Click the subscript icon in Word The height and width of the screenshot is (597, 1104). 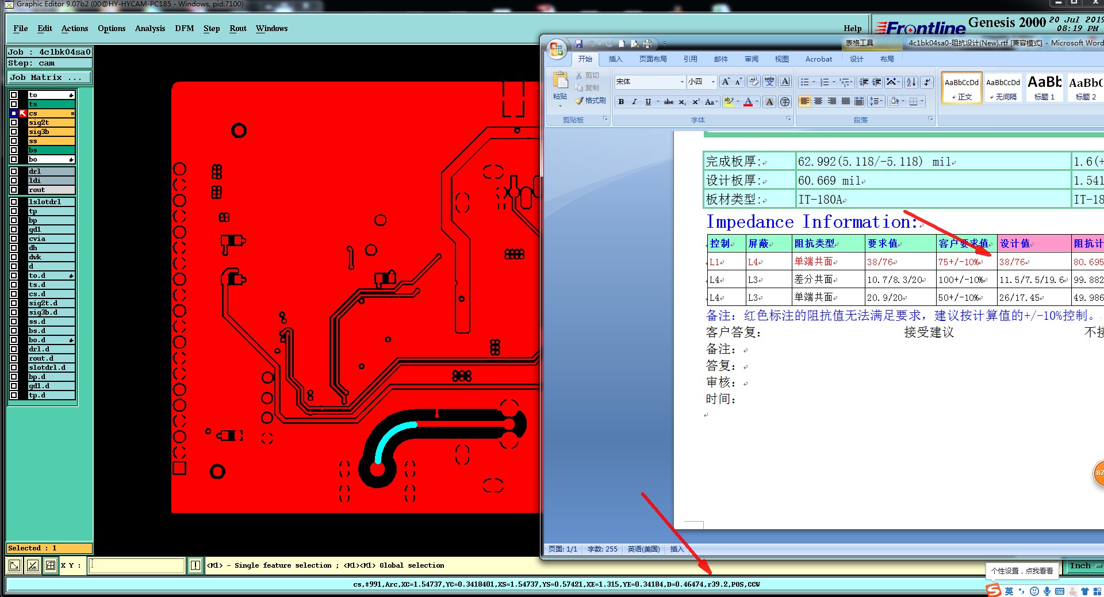(x=682, y=102)
